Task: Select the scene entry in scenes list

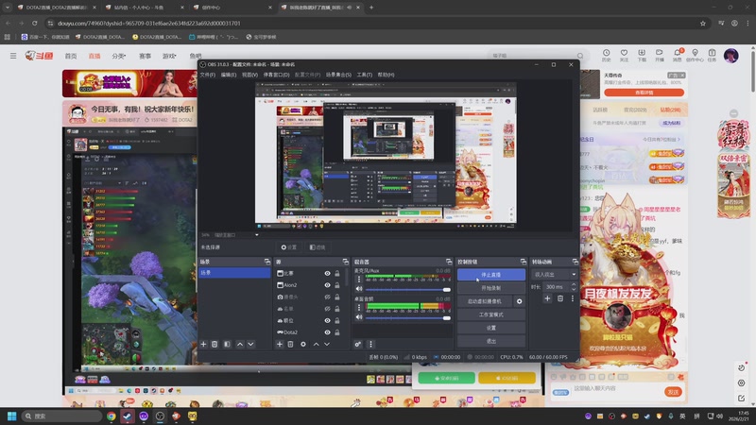Action: (x=234, y=273)
